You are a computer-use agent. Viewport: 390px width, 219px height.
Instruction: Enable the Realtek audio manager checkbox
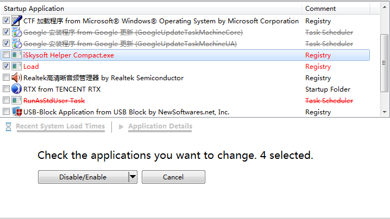[6, 78]
